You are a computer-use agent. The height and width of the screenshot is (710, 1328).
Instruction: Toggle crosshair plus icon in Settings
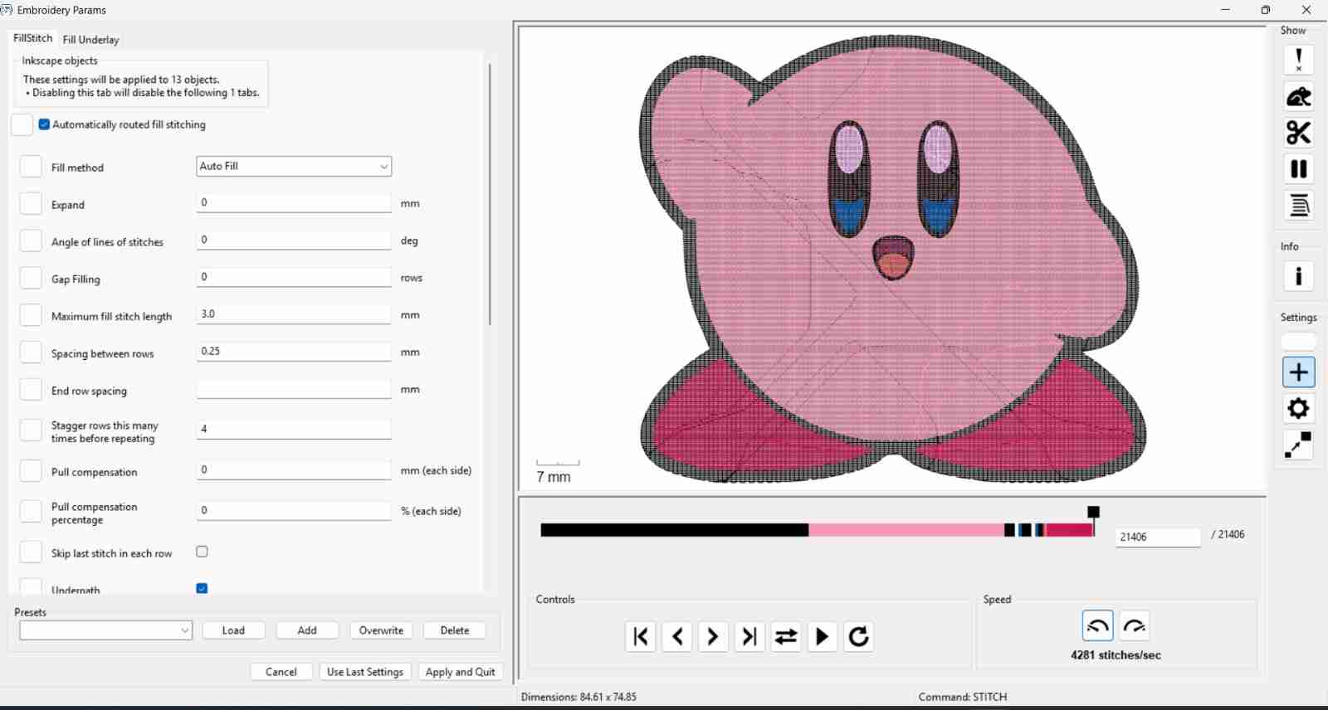tap(1299, 372)
